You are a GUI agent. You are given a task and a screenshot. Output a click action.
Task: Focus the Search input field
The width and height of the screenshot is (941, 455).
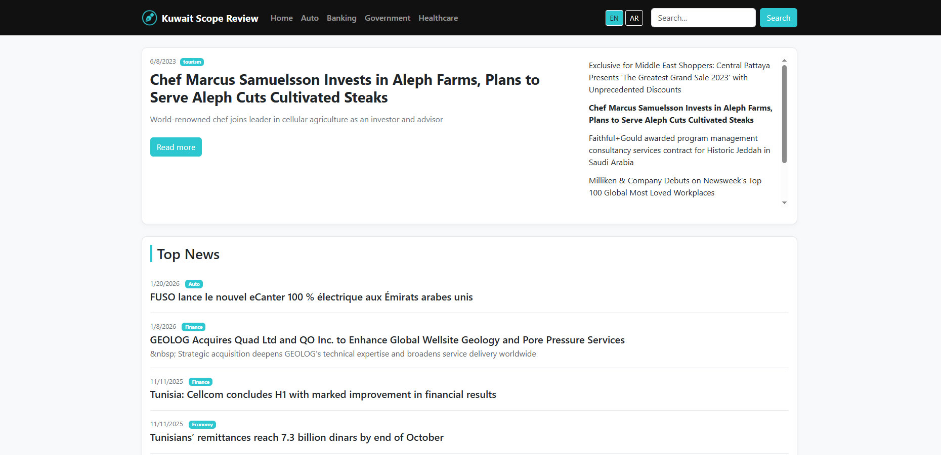703,18
